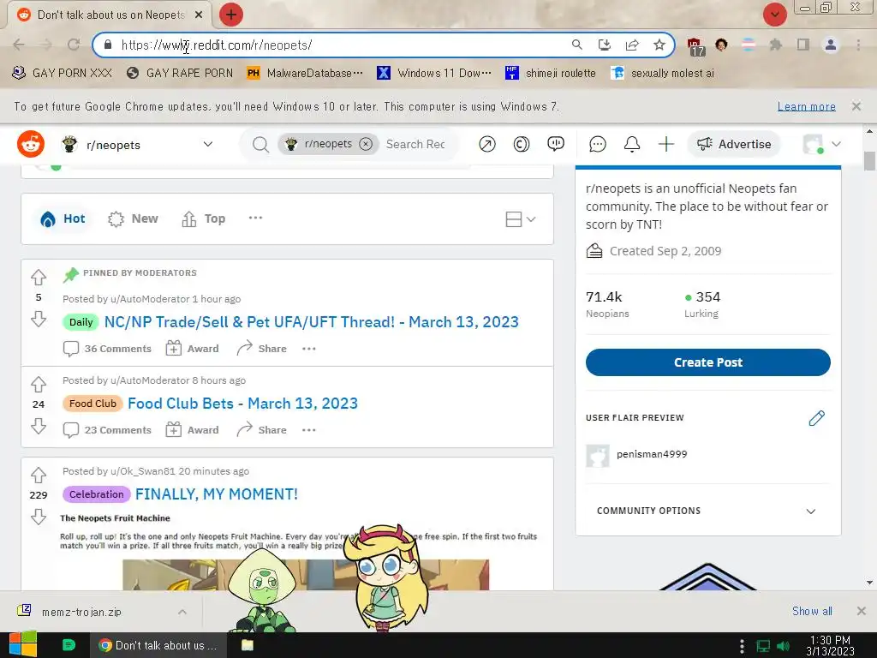Open the FINALLY, MY MOMENT! post title
This screenshot has height=658, width=877.
[x=217, y=494]
